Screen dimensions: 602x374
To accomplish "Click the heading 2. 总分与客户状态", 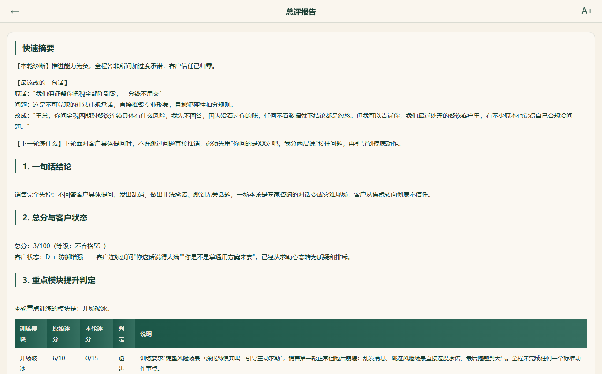I will pyautogui.click(x=55, y=218).
